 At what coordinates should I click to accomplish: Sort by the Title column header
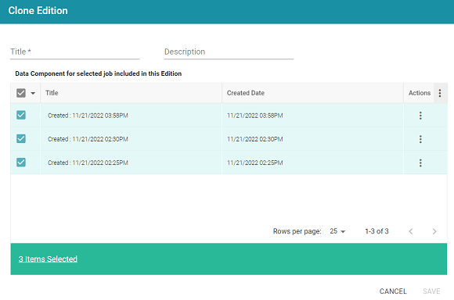[52, 93]
